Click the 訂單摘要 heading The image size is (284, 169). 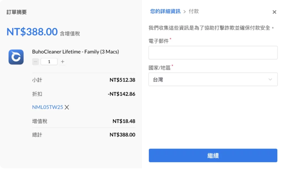pos(17,12)
